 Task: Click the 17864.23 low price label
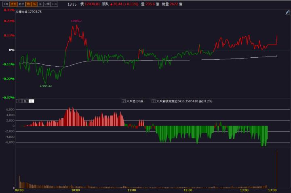coord(46,86)
